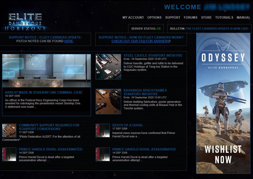The image size is (253, 179).
Task: Click 'Ends : 24 September 2020' under Steel Castle
Action: coord(145,59)
